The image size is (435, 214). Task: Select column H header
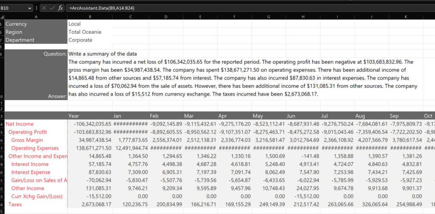click(302, 17)
